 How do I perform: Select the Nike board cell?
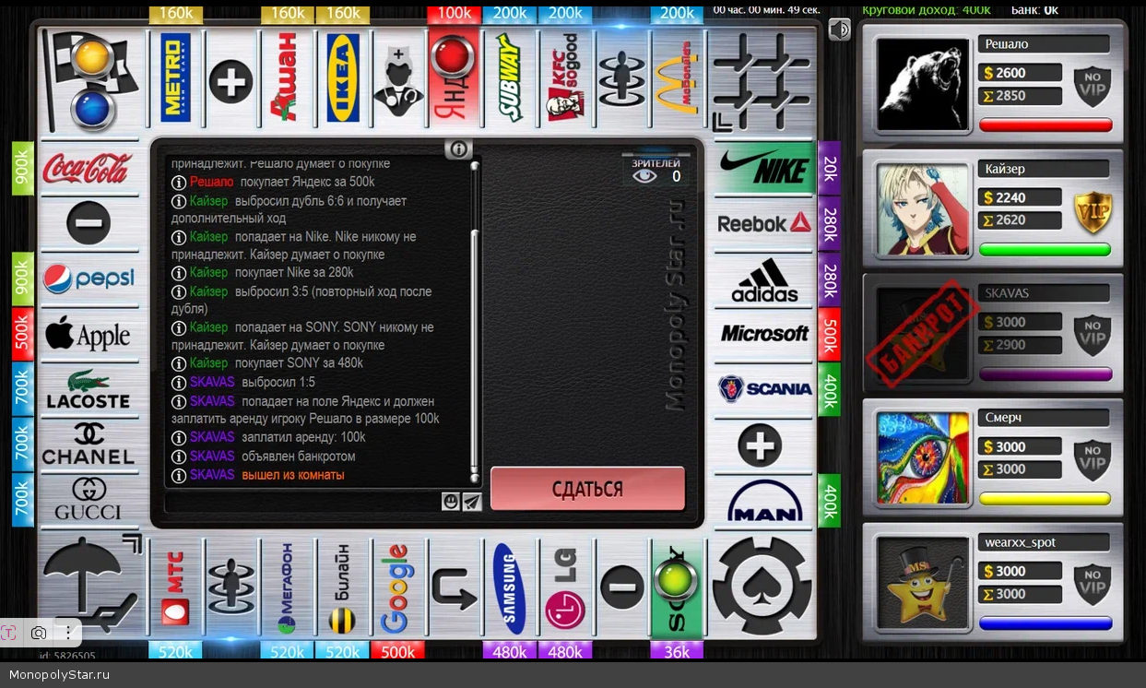click(x=763, y=168)
